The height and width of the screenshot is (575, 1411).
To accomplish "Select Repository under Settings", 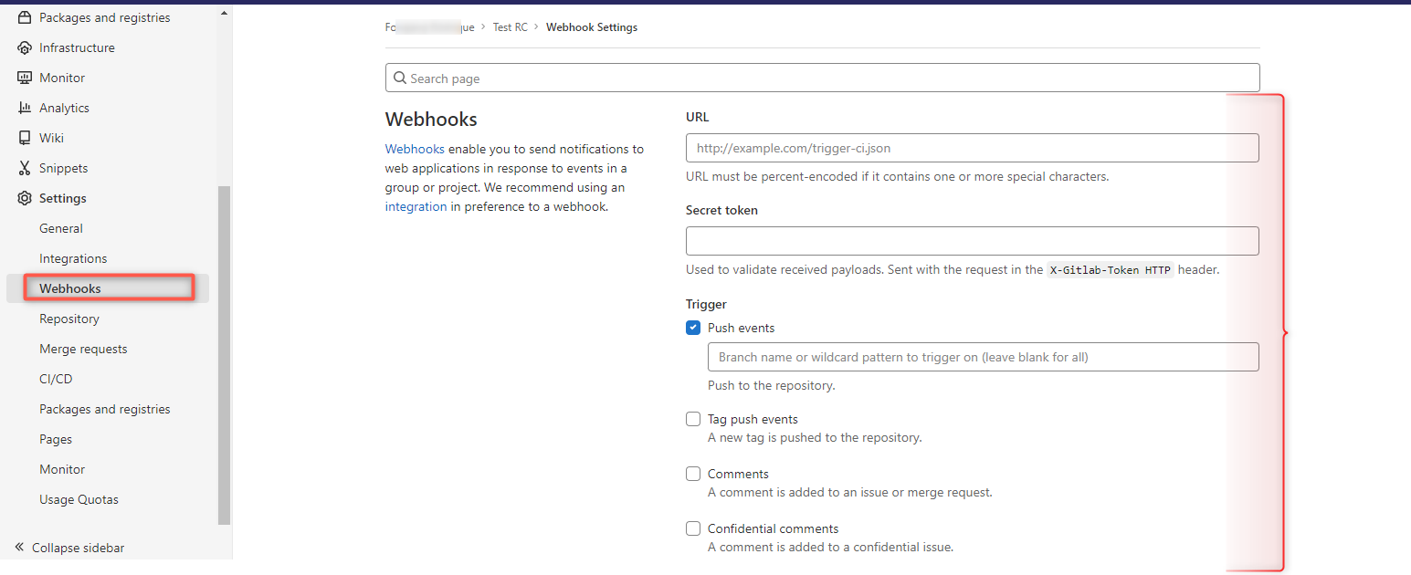I will click(x=69, y=319).
